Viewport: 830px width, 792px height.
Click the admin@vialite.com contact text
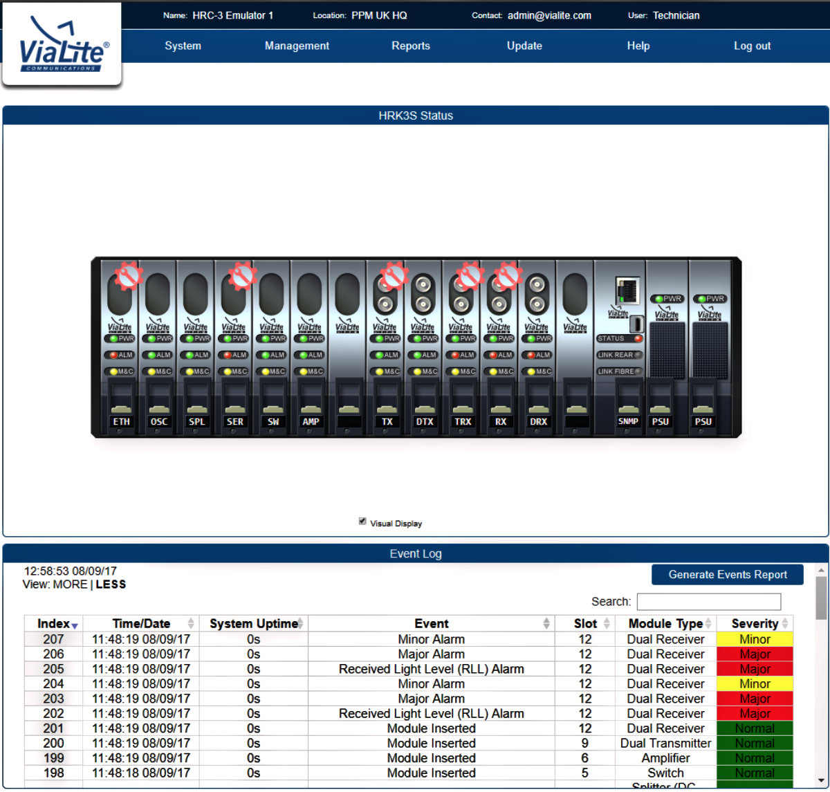[549, 15]
